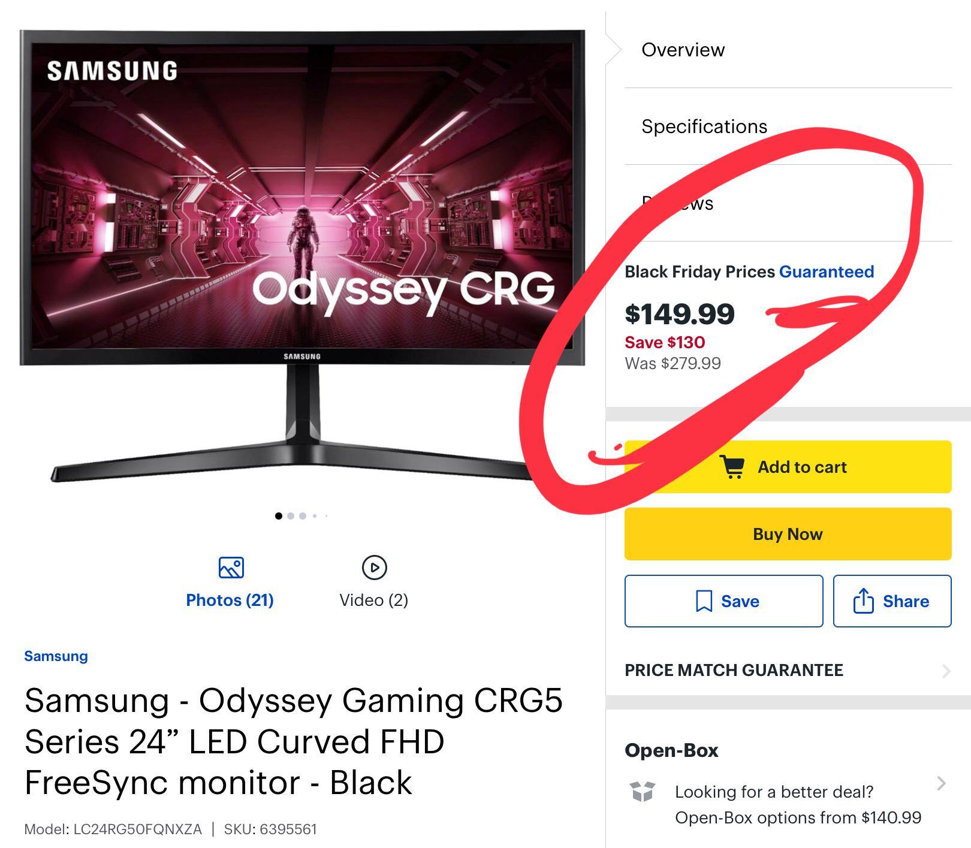The image size is (971, 848).
Task: Open Video (2) label
Action: click(x=373, y=600)
